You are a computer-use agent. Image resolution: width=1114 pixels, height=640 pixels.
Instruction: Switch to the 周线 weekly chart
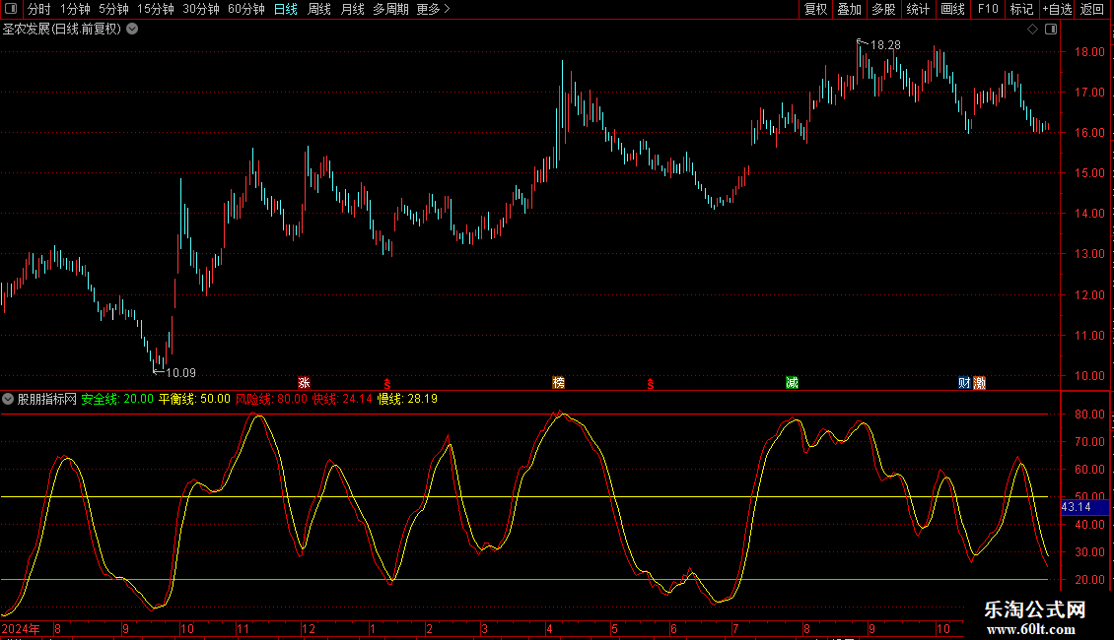click(319, 9)
